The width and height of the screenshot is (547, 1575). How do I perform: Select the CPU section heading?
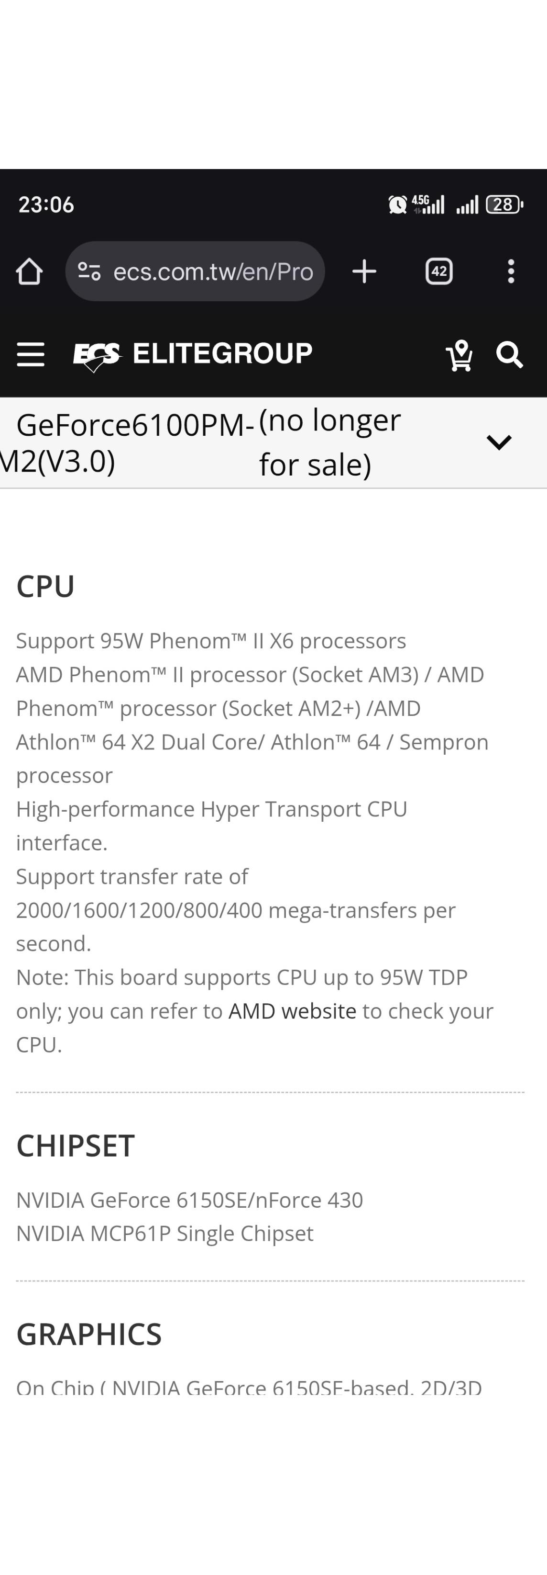(x=45, y=586)
